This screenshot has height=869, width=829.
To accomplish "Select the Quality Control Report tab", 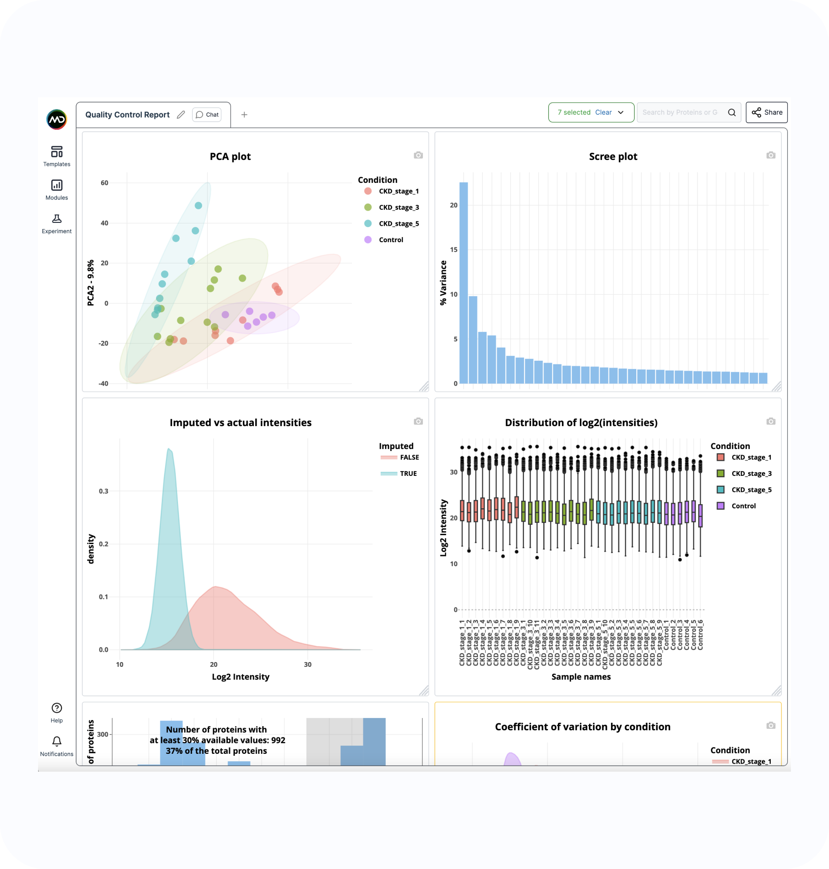I will 127,115.
